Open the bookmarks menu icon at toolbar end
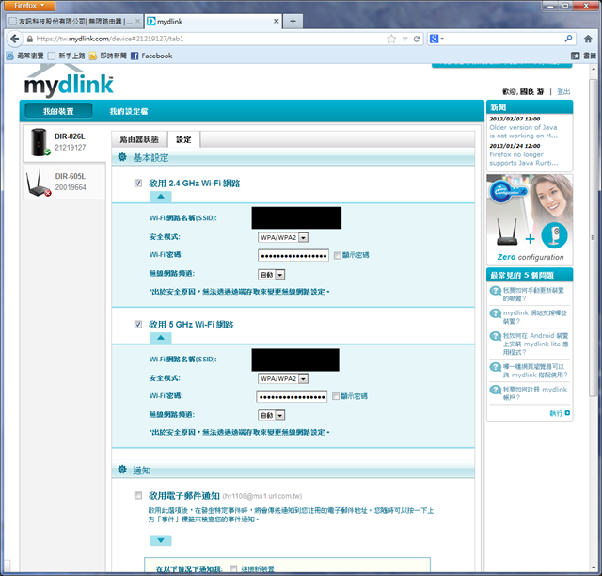The height and width of the screenshot is (576, 602). (x=575, y=56)
